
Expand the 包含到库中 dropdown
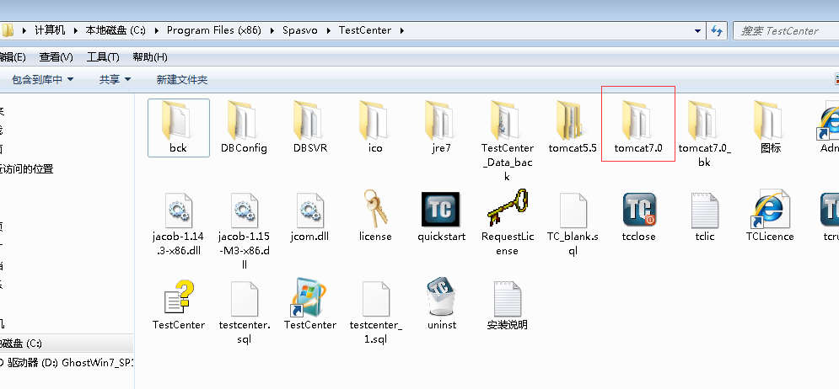[42, 79]
